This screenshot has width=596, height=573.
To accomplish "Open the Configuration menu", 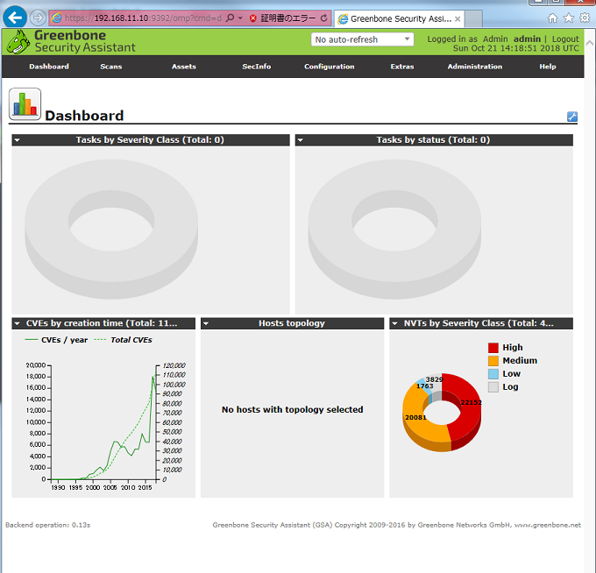I will 330,67.
